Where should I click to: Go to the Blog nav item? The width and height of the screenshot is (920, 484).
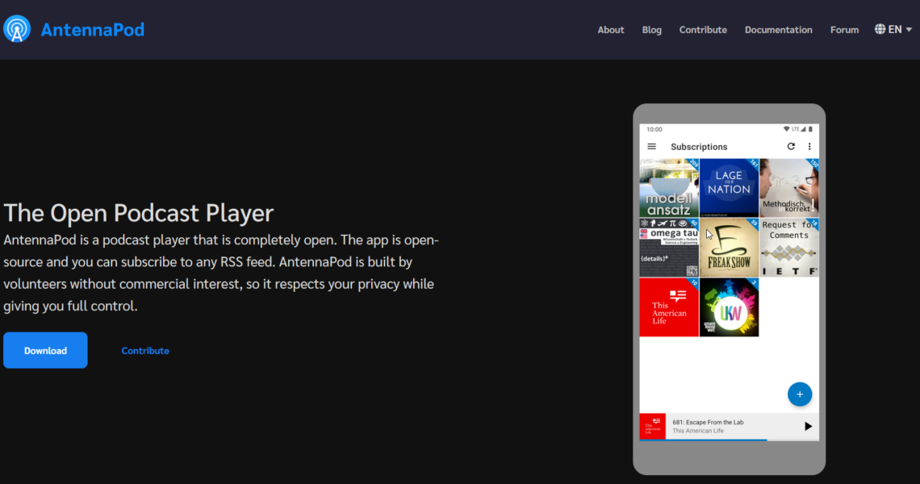[651, 30]
